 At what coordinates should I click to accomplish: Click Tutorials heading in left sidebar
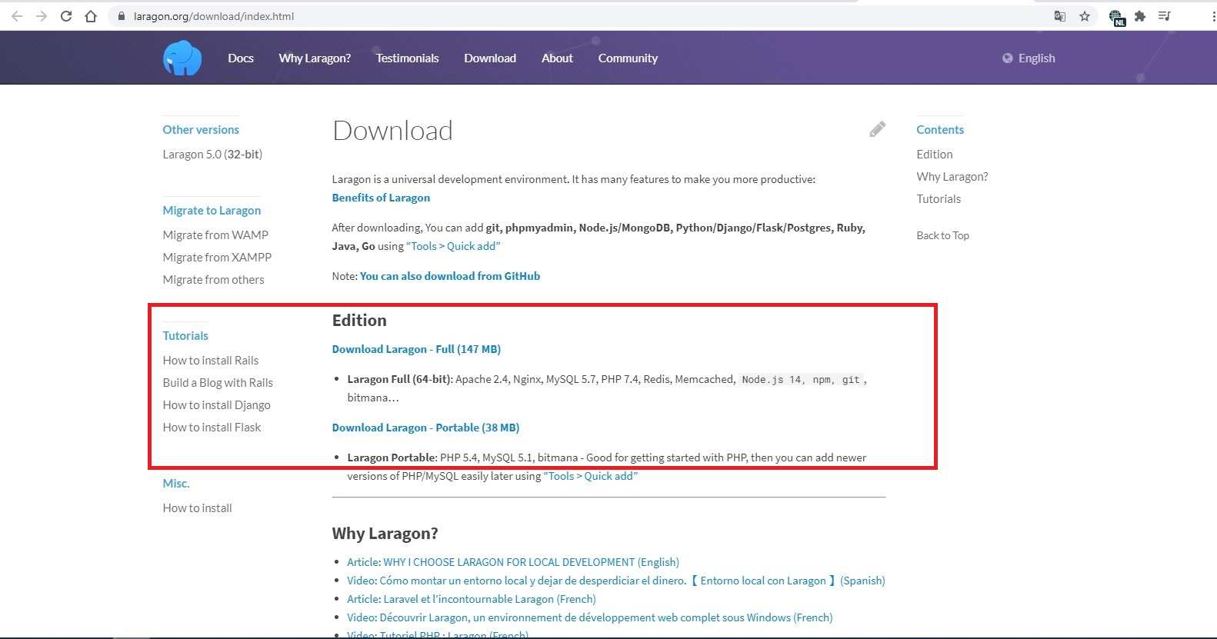[185, 336]
